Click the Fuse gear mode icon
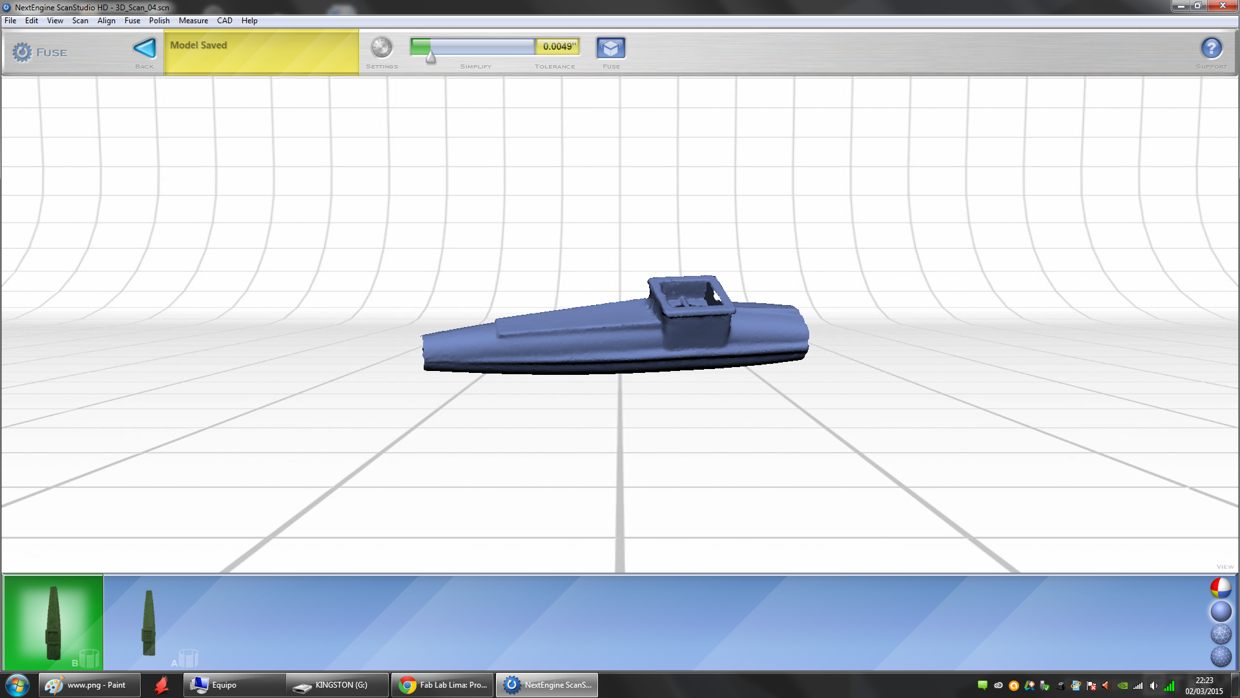Screen dimensions: 1240x698 (x=22, y=52)
